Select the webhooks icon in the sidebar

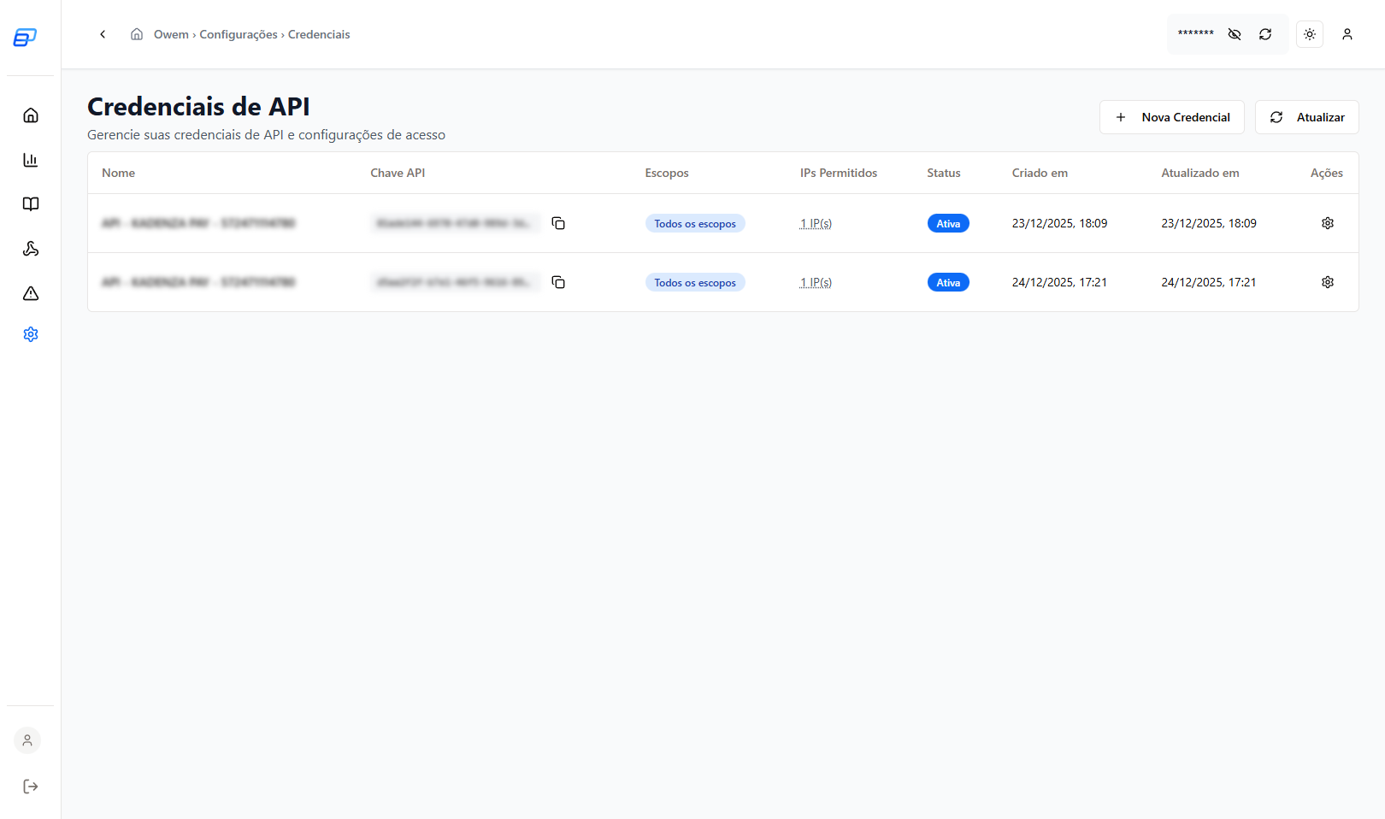pos(31,249)
